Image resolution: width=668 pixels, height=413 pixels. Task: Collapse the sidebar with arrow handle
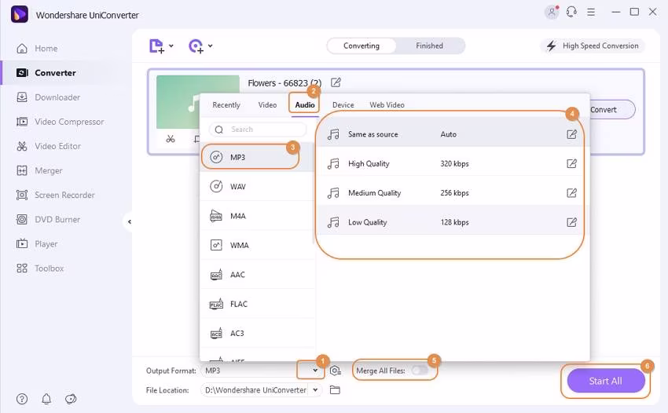pos(129,221)
